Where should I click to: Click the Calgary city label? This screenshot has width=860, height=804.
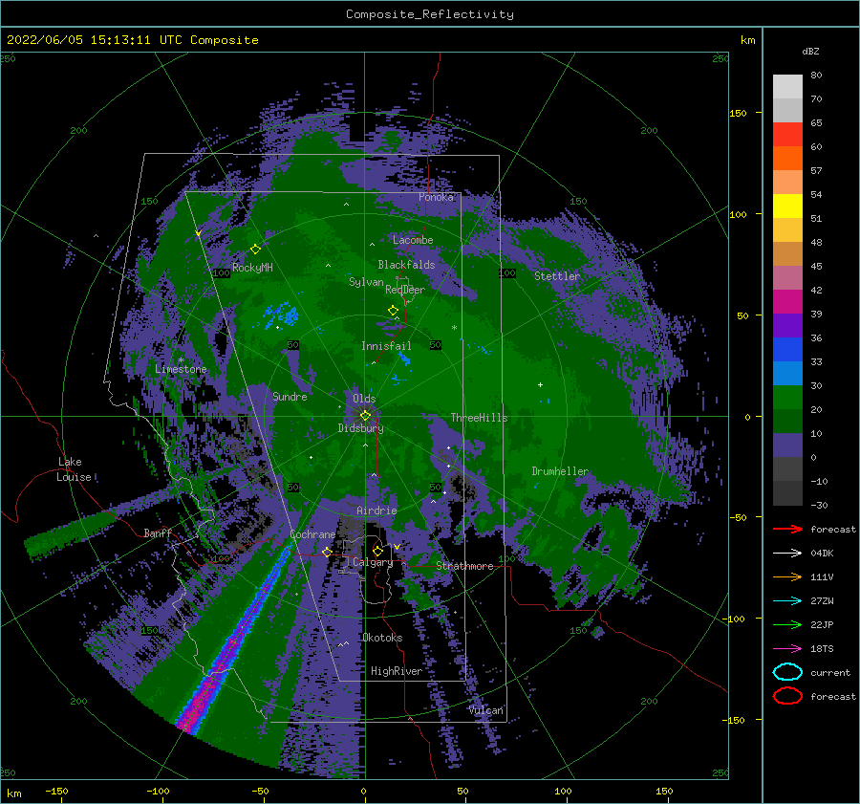pos(373,562)
